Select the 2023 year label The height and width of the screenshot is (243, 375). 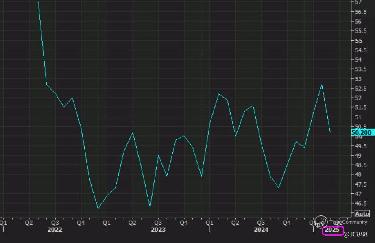click(x=158, y=230)
